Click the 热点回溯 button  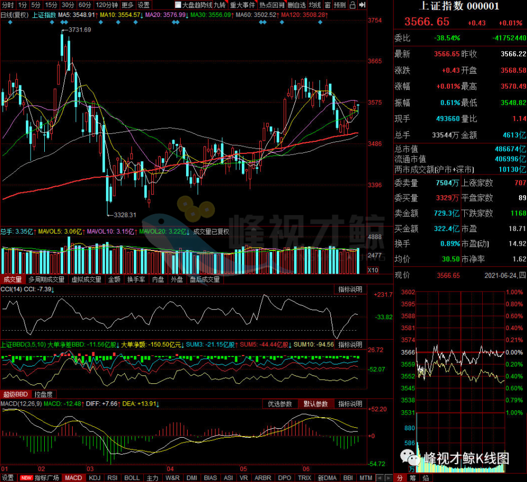[x=271, y=5]
